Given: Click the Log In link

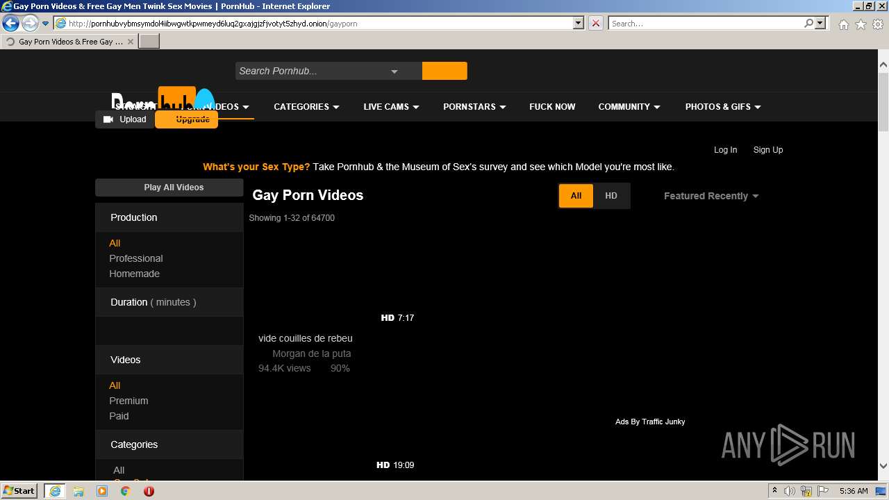Looking at the screenshot, I should pos(725,150).
